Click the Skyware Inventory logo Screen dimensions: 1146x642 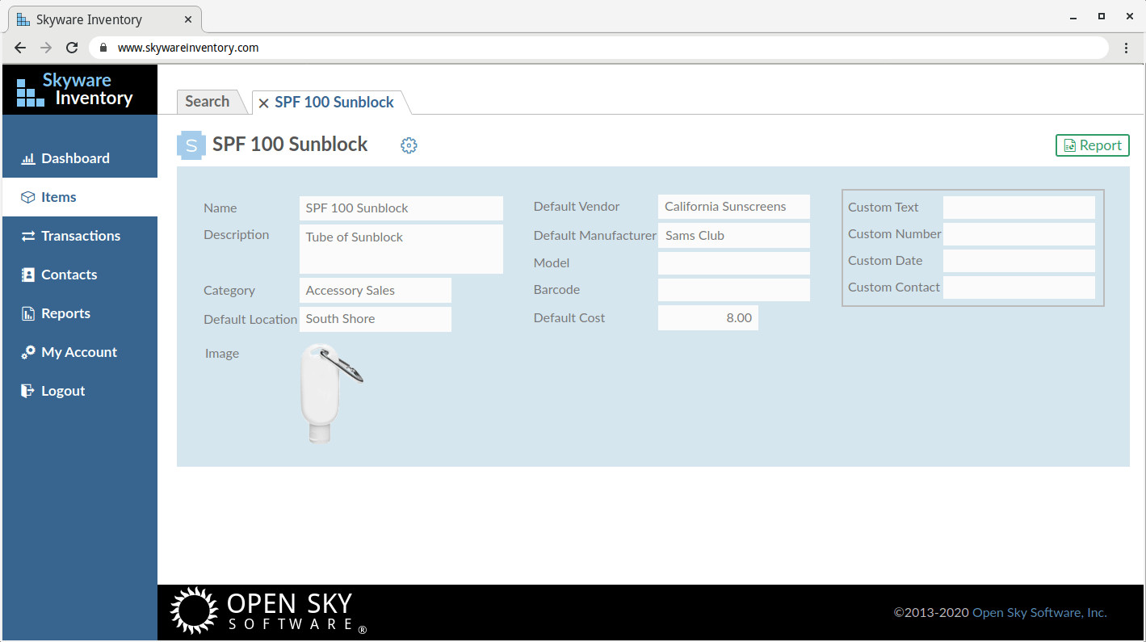(x=78, y=89)
